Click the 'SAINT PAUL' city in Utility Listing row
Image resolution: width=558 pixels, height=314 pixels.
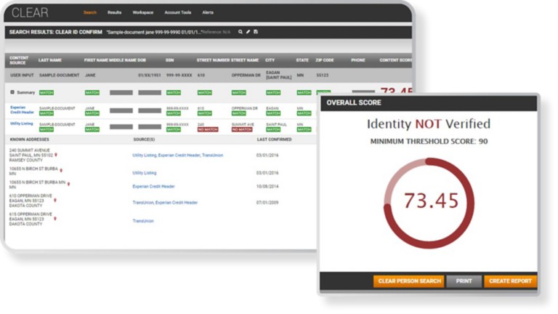tap(277, 124)
